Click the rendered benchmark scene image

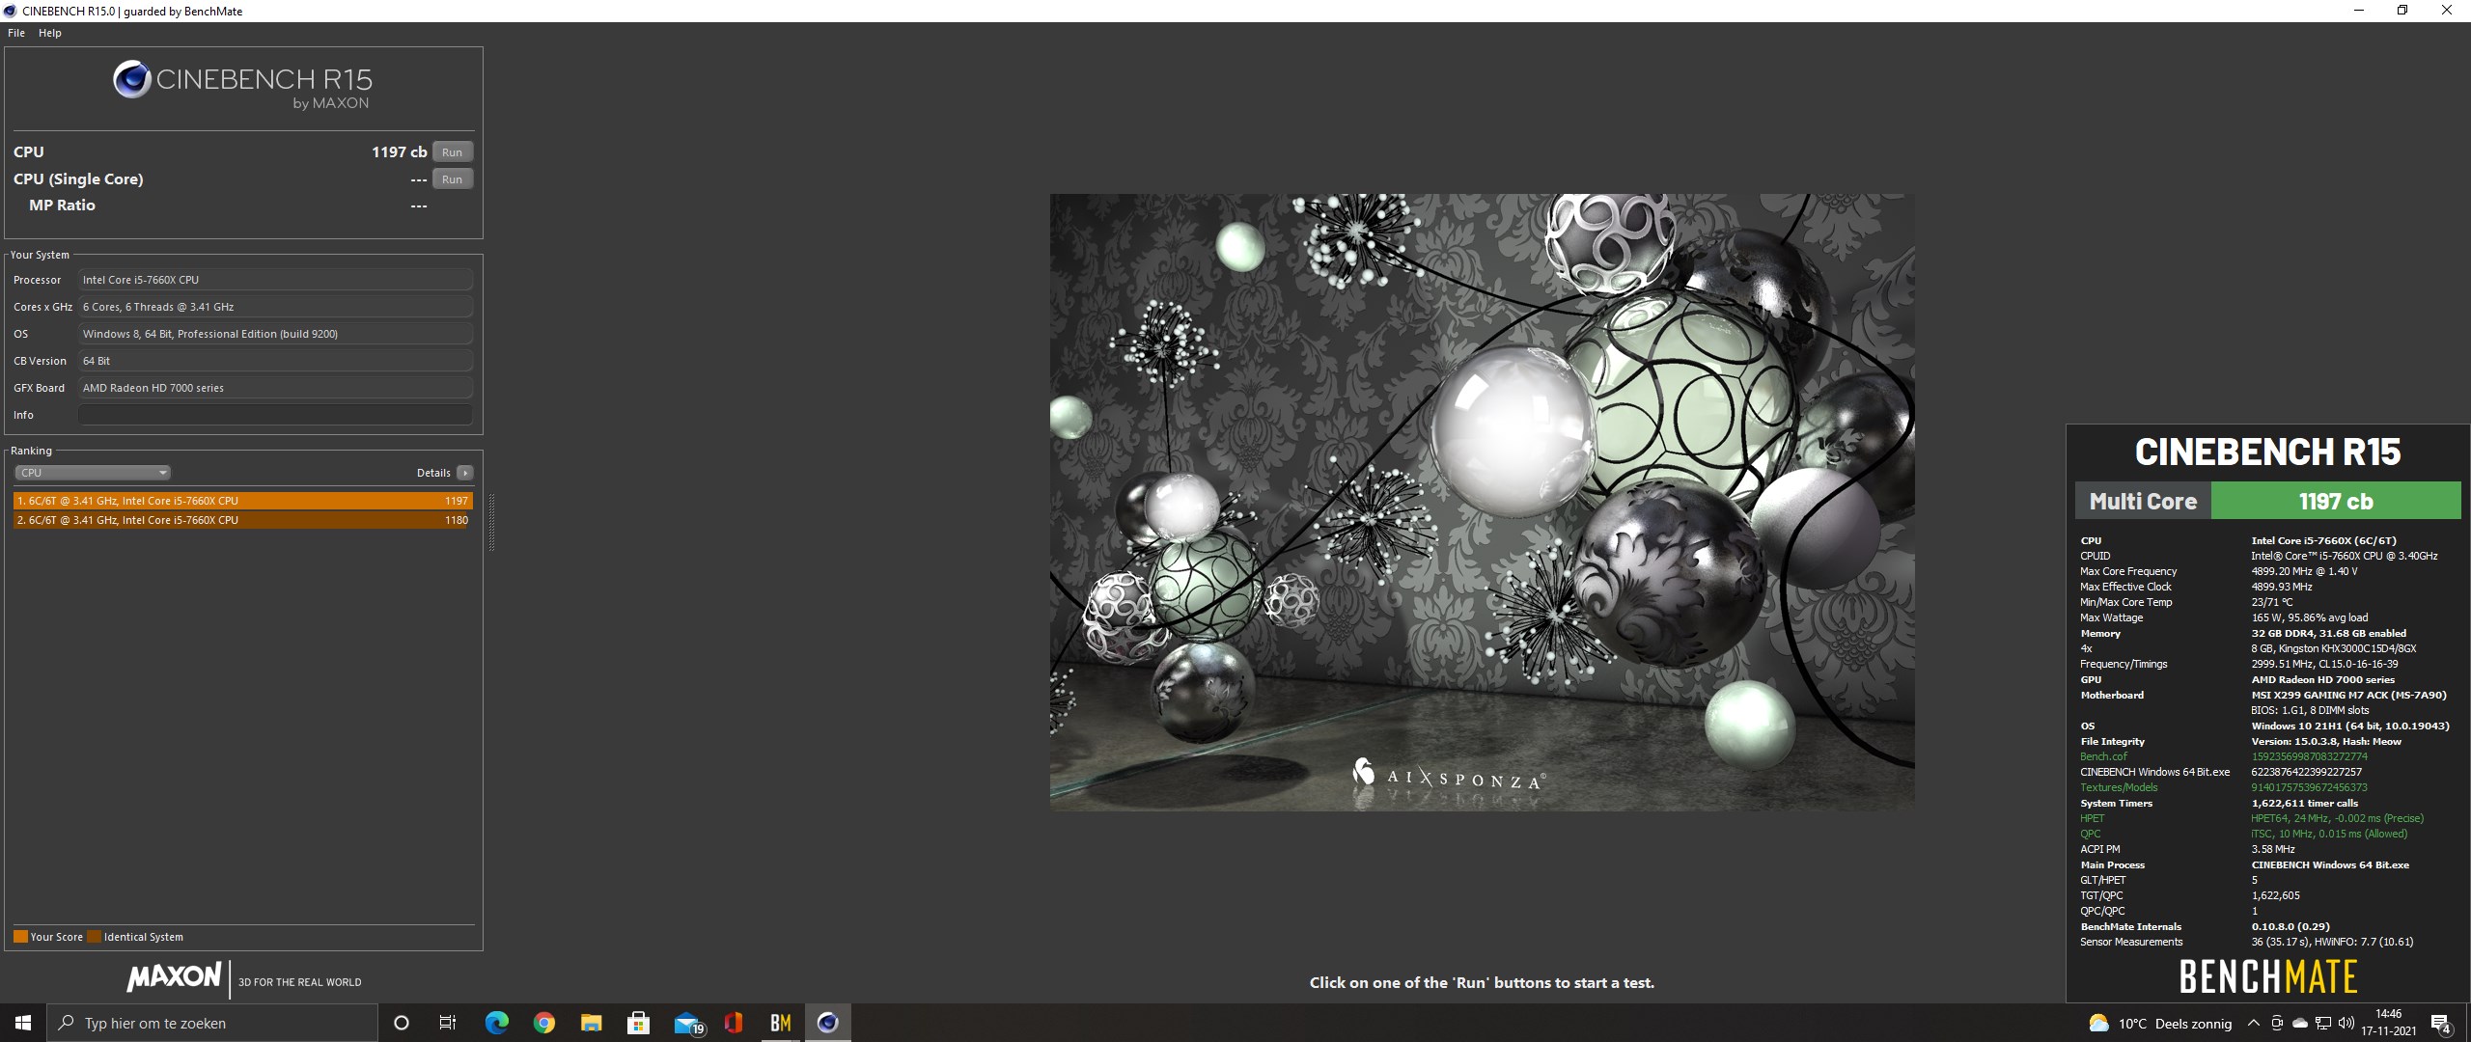1482,502
